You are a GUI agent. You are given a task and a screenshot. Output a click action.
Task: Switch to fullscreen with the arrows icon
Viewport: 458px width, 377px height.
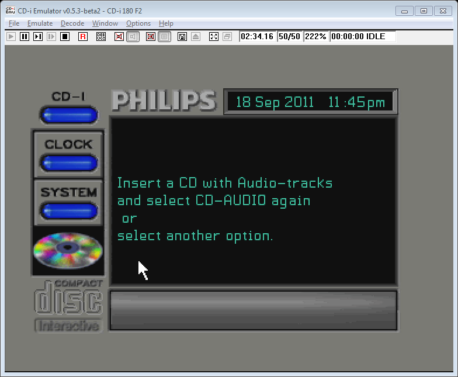point(214,36)
